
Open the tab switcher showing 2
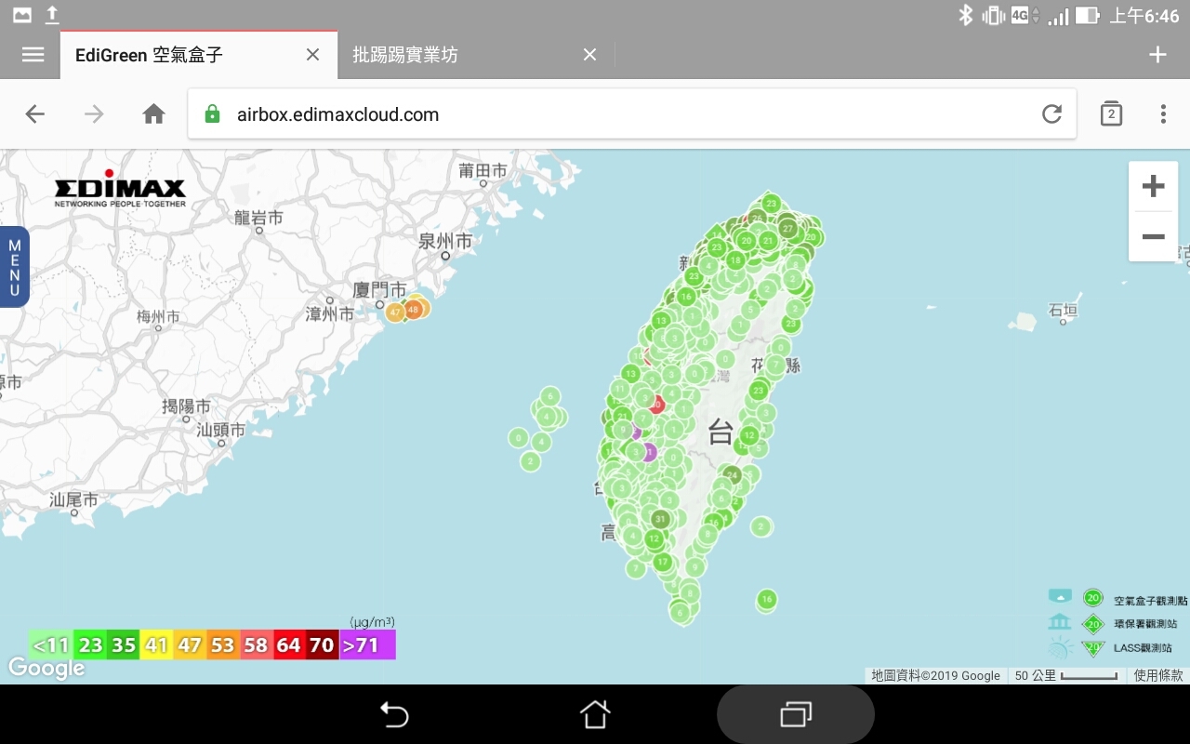point(1111,114)
